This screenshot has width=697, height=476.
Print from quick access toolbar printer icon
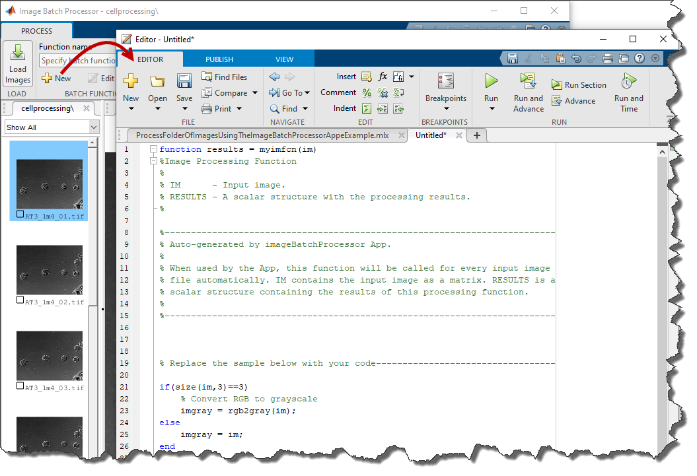(608, 58)
